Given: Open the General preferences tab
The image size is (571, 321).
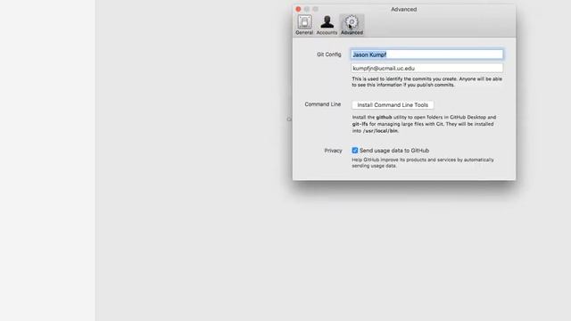Looking at the screenshot, I should 304,25.
